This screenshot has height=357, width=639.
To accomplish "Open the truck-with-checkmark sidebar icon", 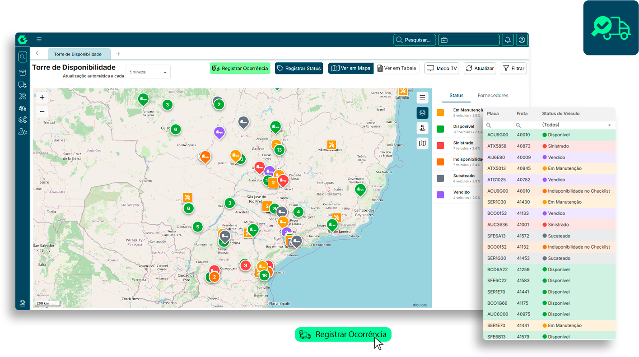I will click(23, 108).
